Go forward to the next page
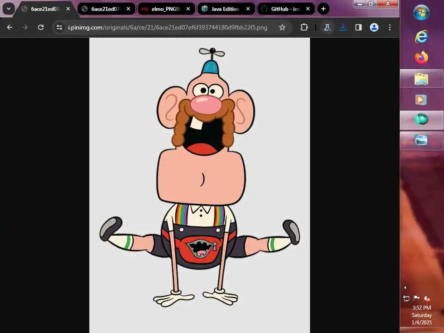This screenshot has height=333, width=444. click(x=25, y=27)
